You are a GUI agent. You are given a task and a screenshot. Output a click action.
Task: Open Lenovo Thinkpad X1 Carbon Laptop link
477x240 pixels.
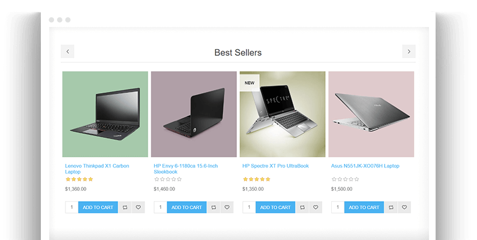(x=97, y=169)
